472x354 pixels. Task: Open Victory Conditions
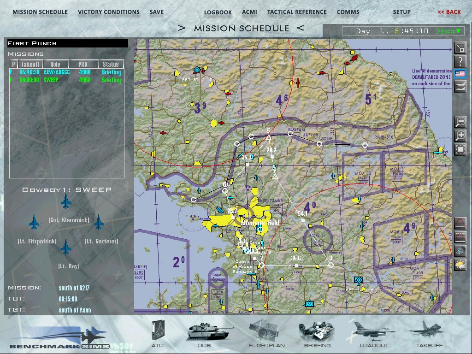click(109, 12)
